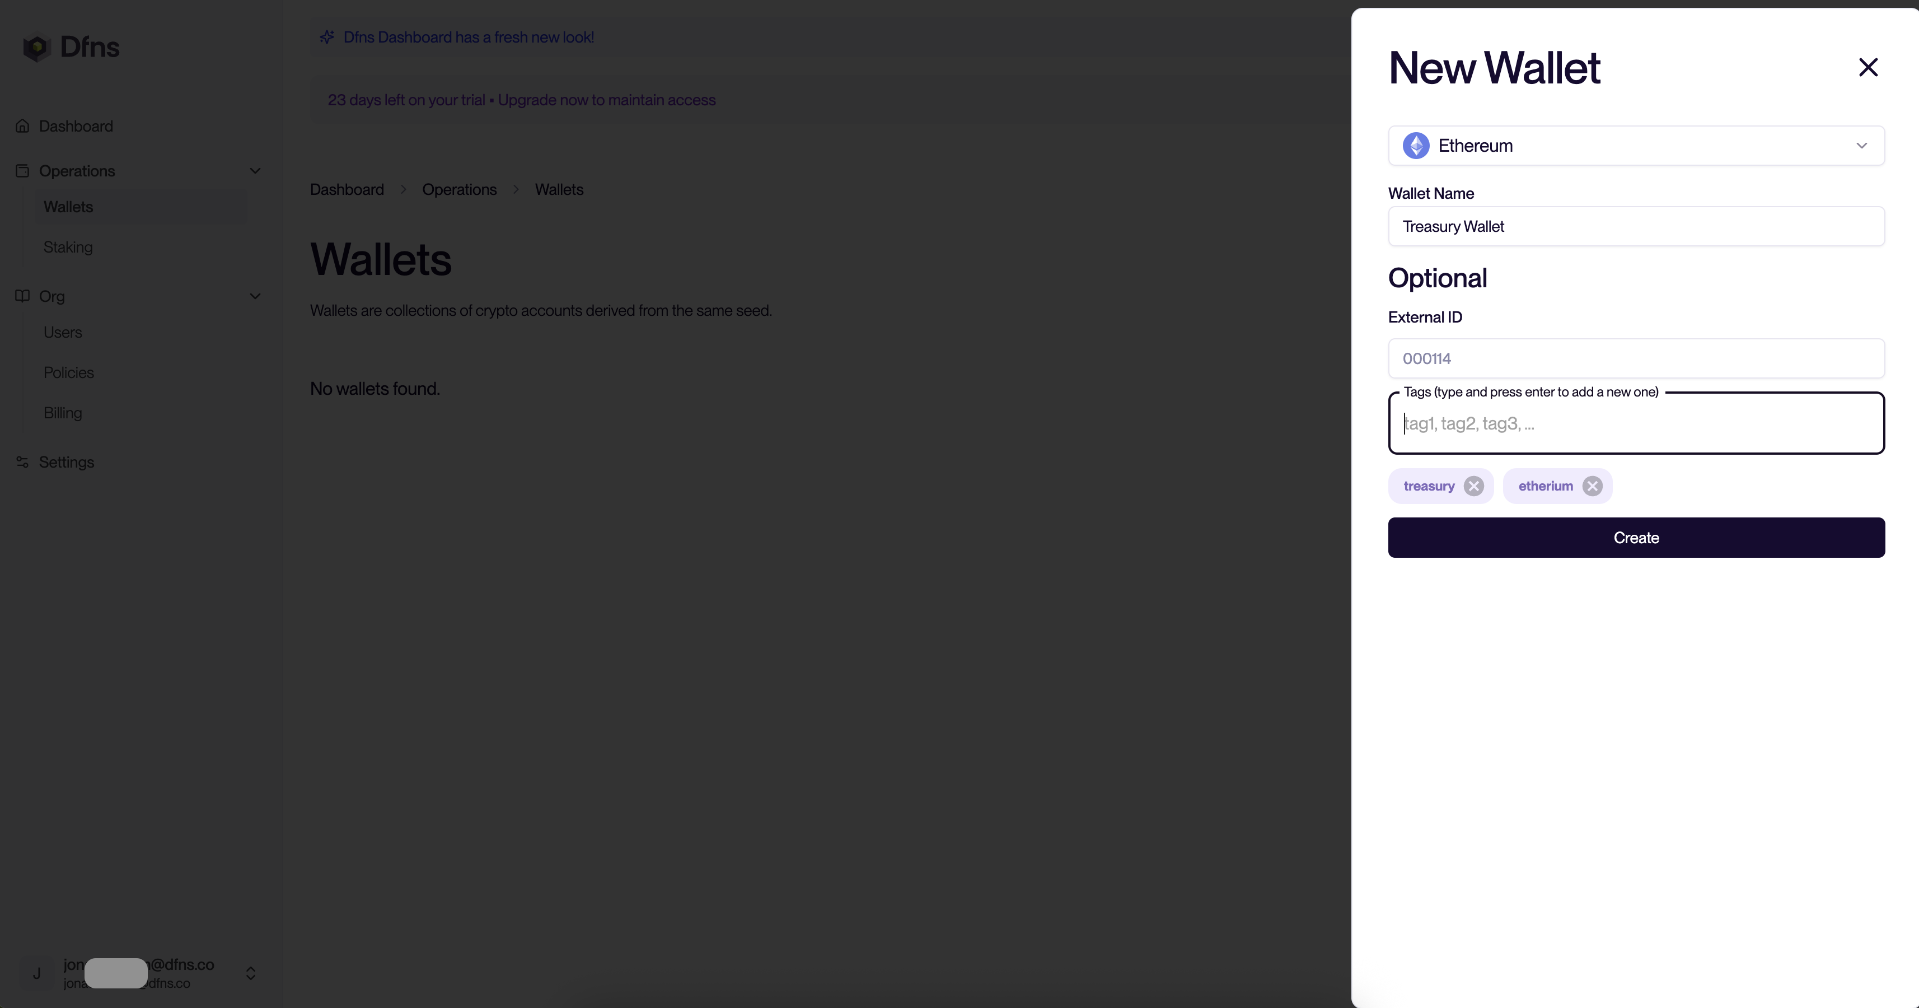Open Staking in the sidebar
1919x1008 pixels.
[68, 246]
